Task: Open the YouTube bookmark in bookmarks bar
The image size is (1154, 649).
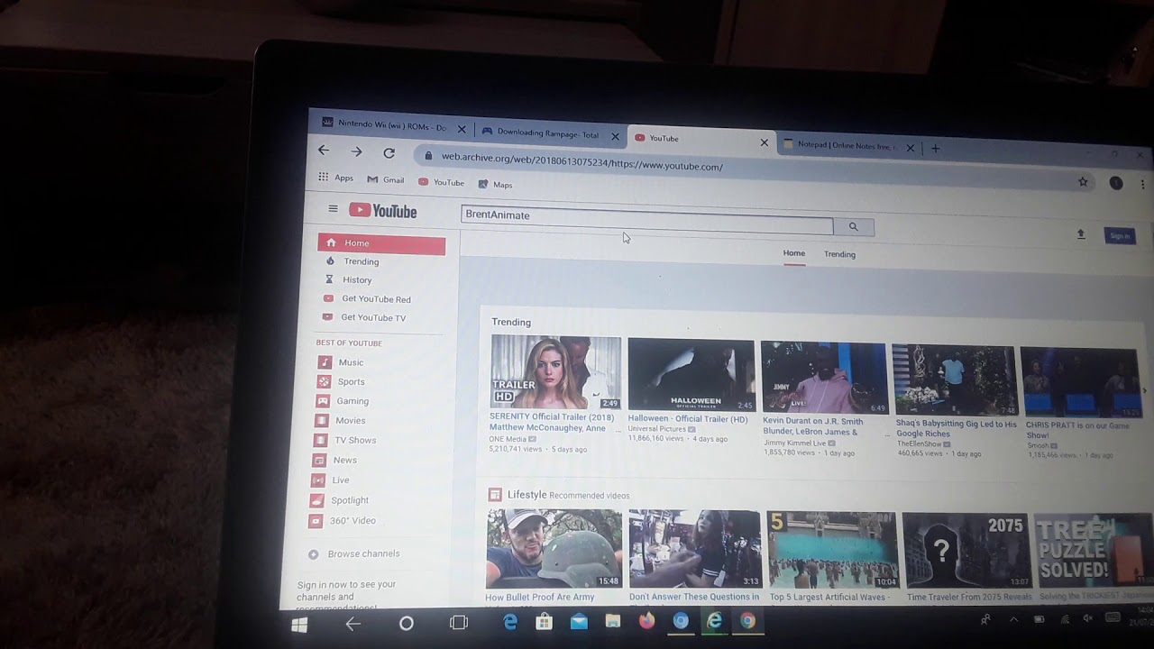Action: point(441,182)
